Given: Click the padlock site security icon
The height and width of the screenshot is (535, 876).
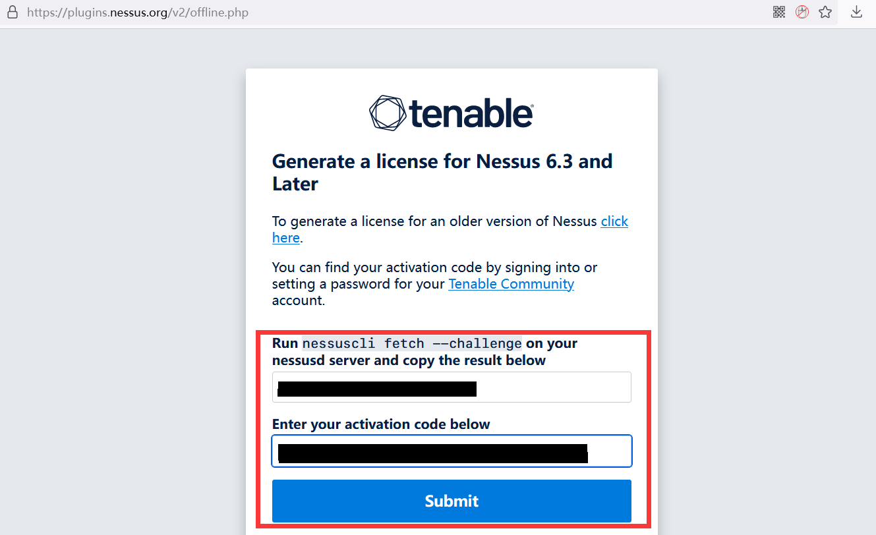Looking at the screenshot, I should point(12,12).
